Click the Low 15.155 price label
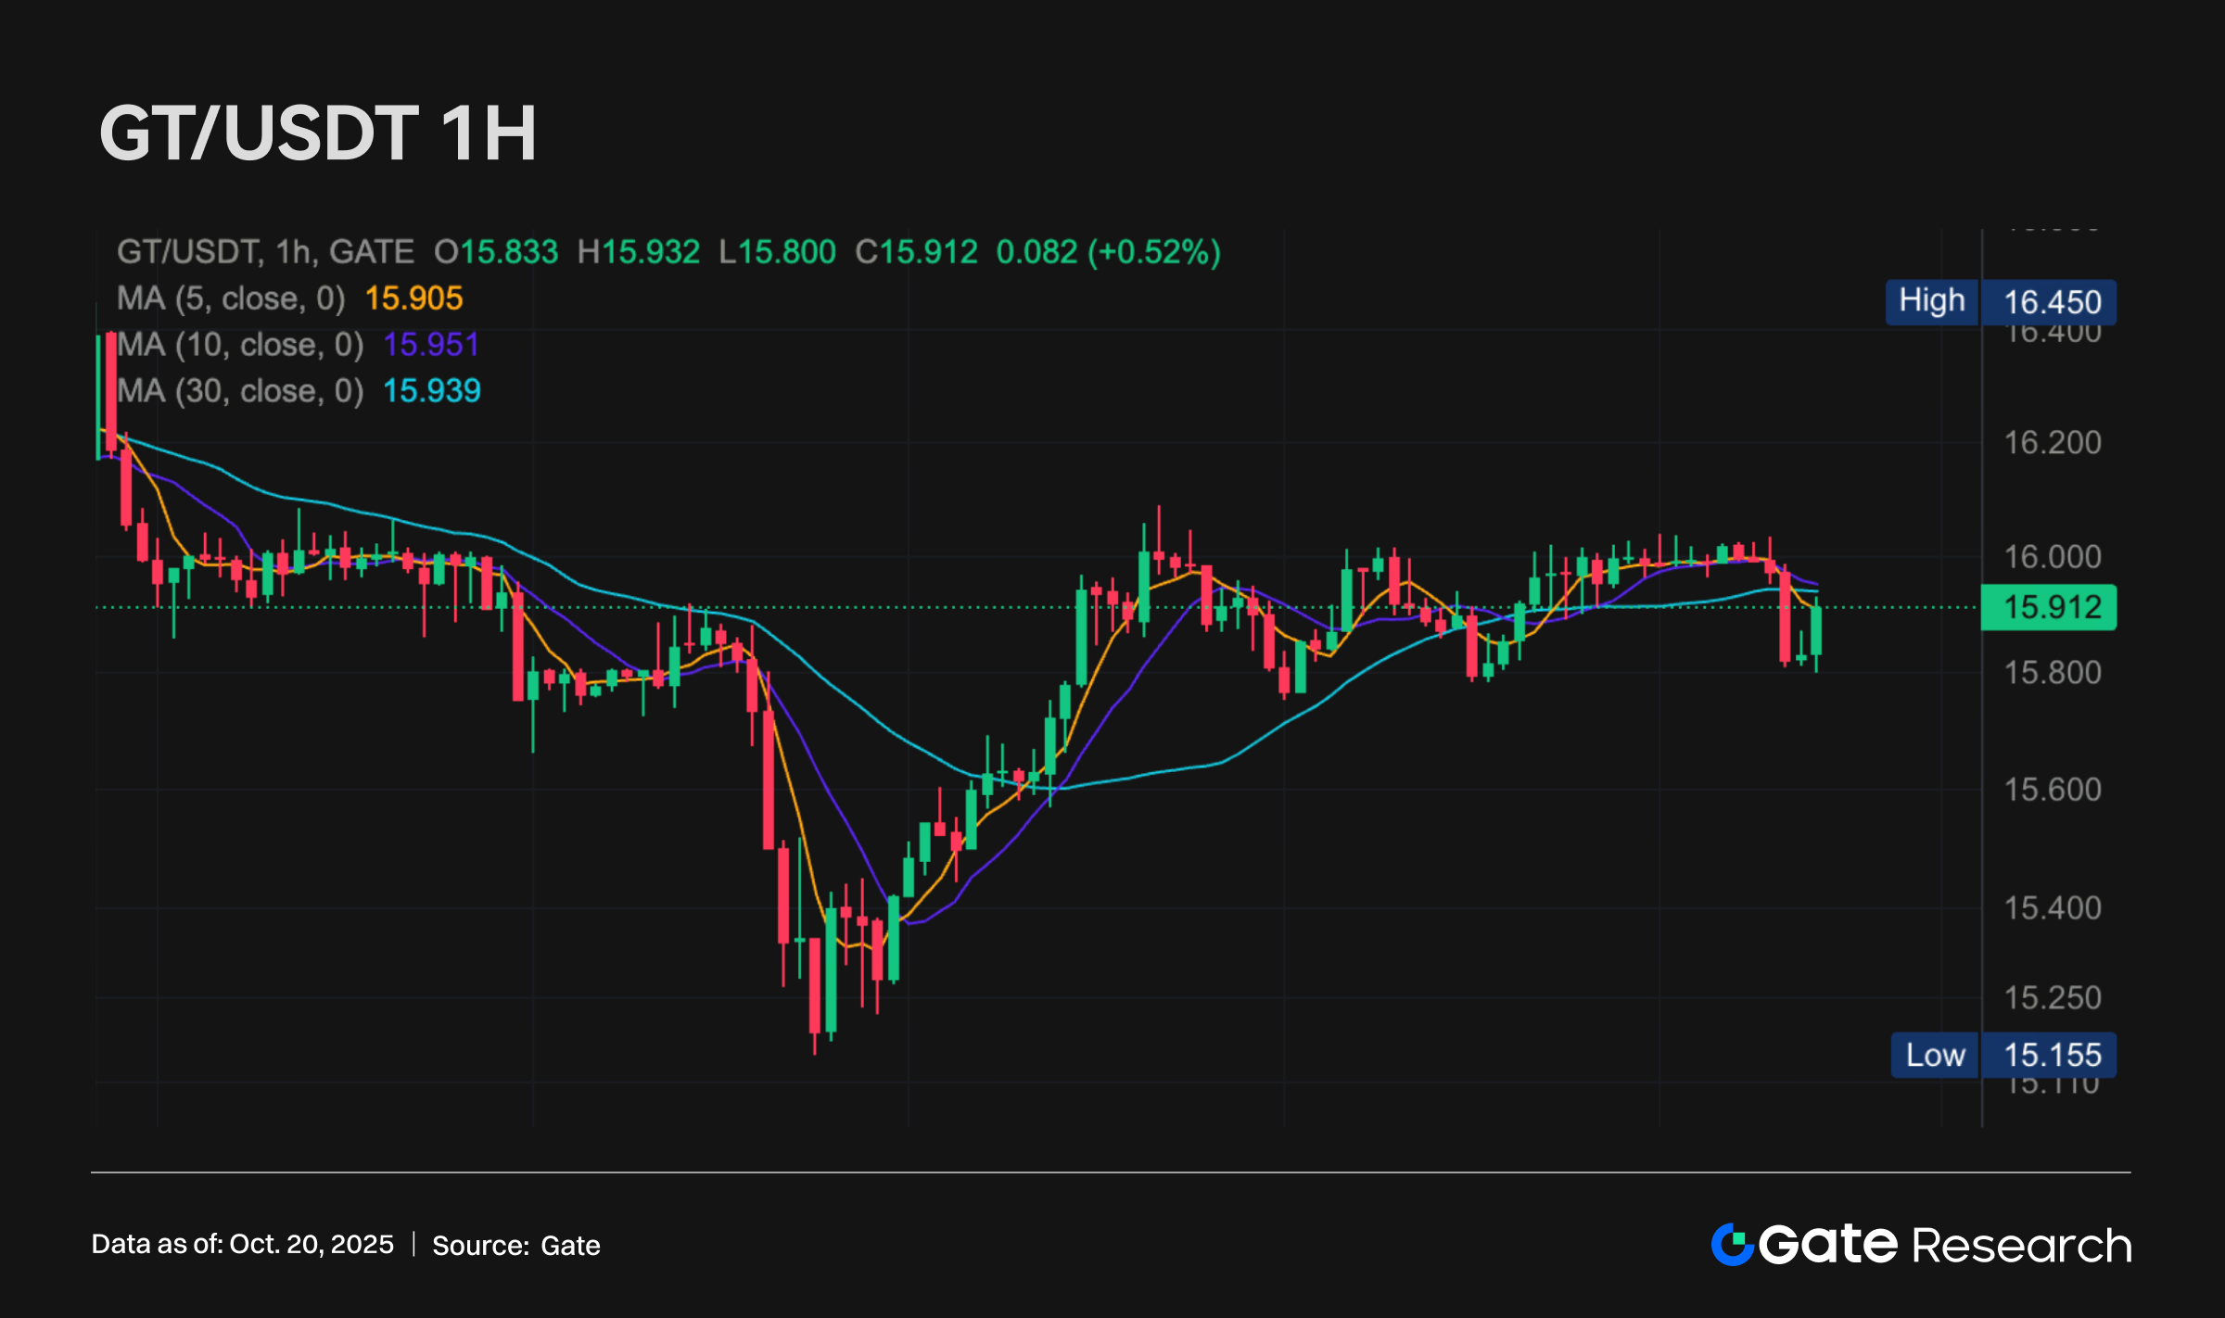Image resolution: width=2225 pixels, height=1318 pixels. click(x=2002, y=1055)
